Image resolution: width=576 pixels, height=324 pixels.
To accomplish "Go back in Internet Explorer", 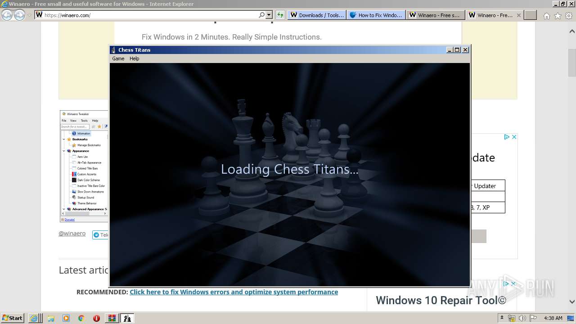I will [x=7, y=15].
